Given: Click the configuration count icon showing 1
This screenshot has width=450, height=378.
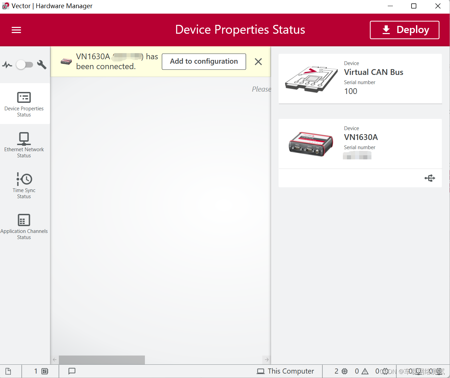Looking at the screenshot, I should 41,371.
